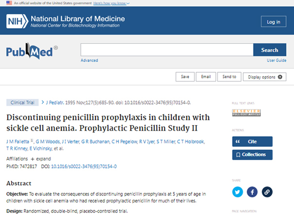The image size is (294, 214).
Task: Add the article to Collections
Action: pyautogui.click(x=252, y=155)
